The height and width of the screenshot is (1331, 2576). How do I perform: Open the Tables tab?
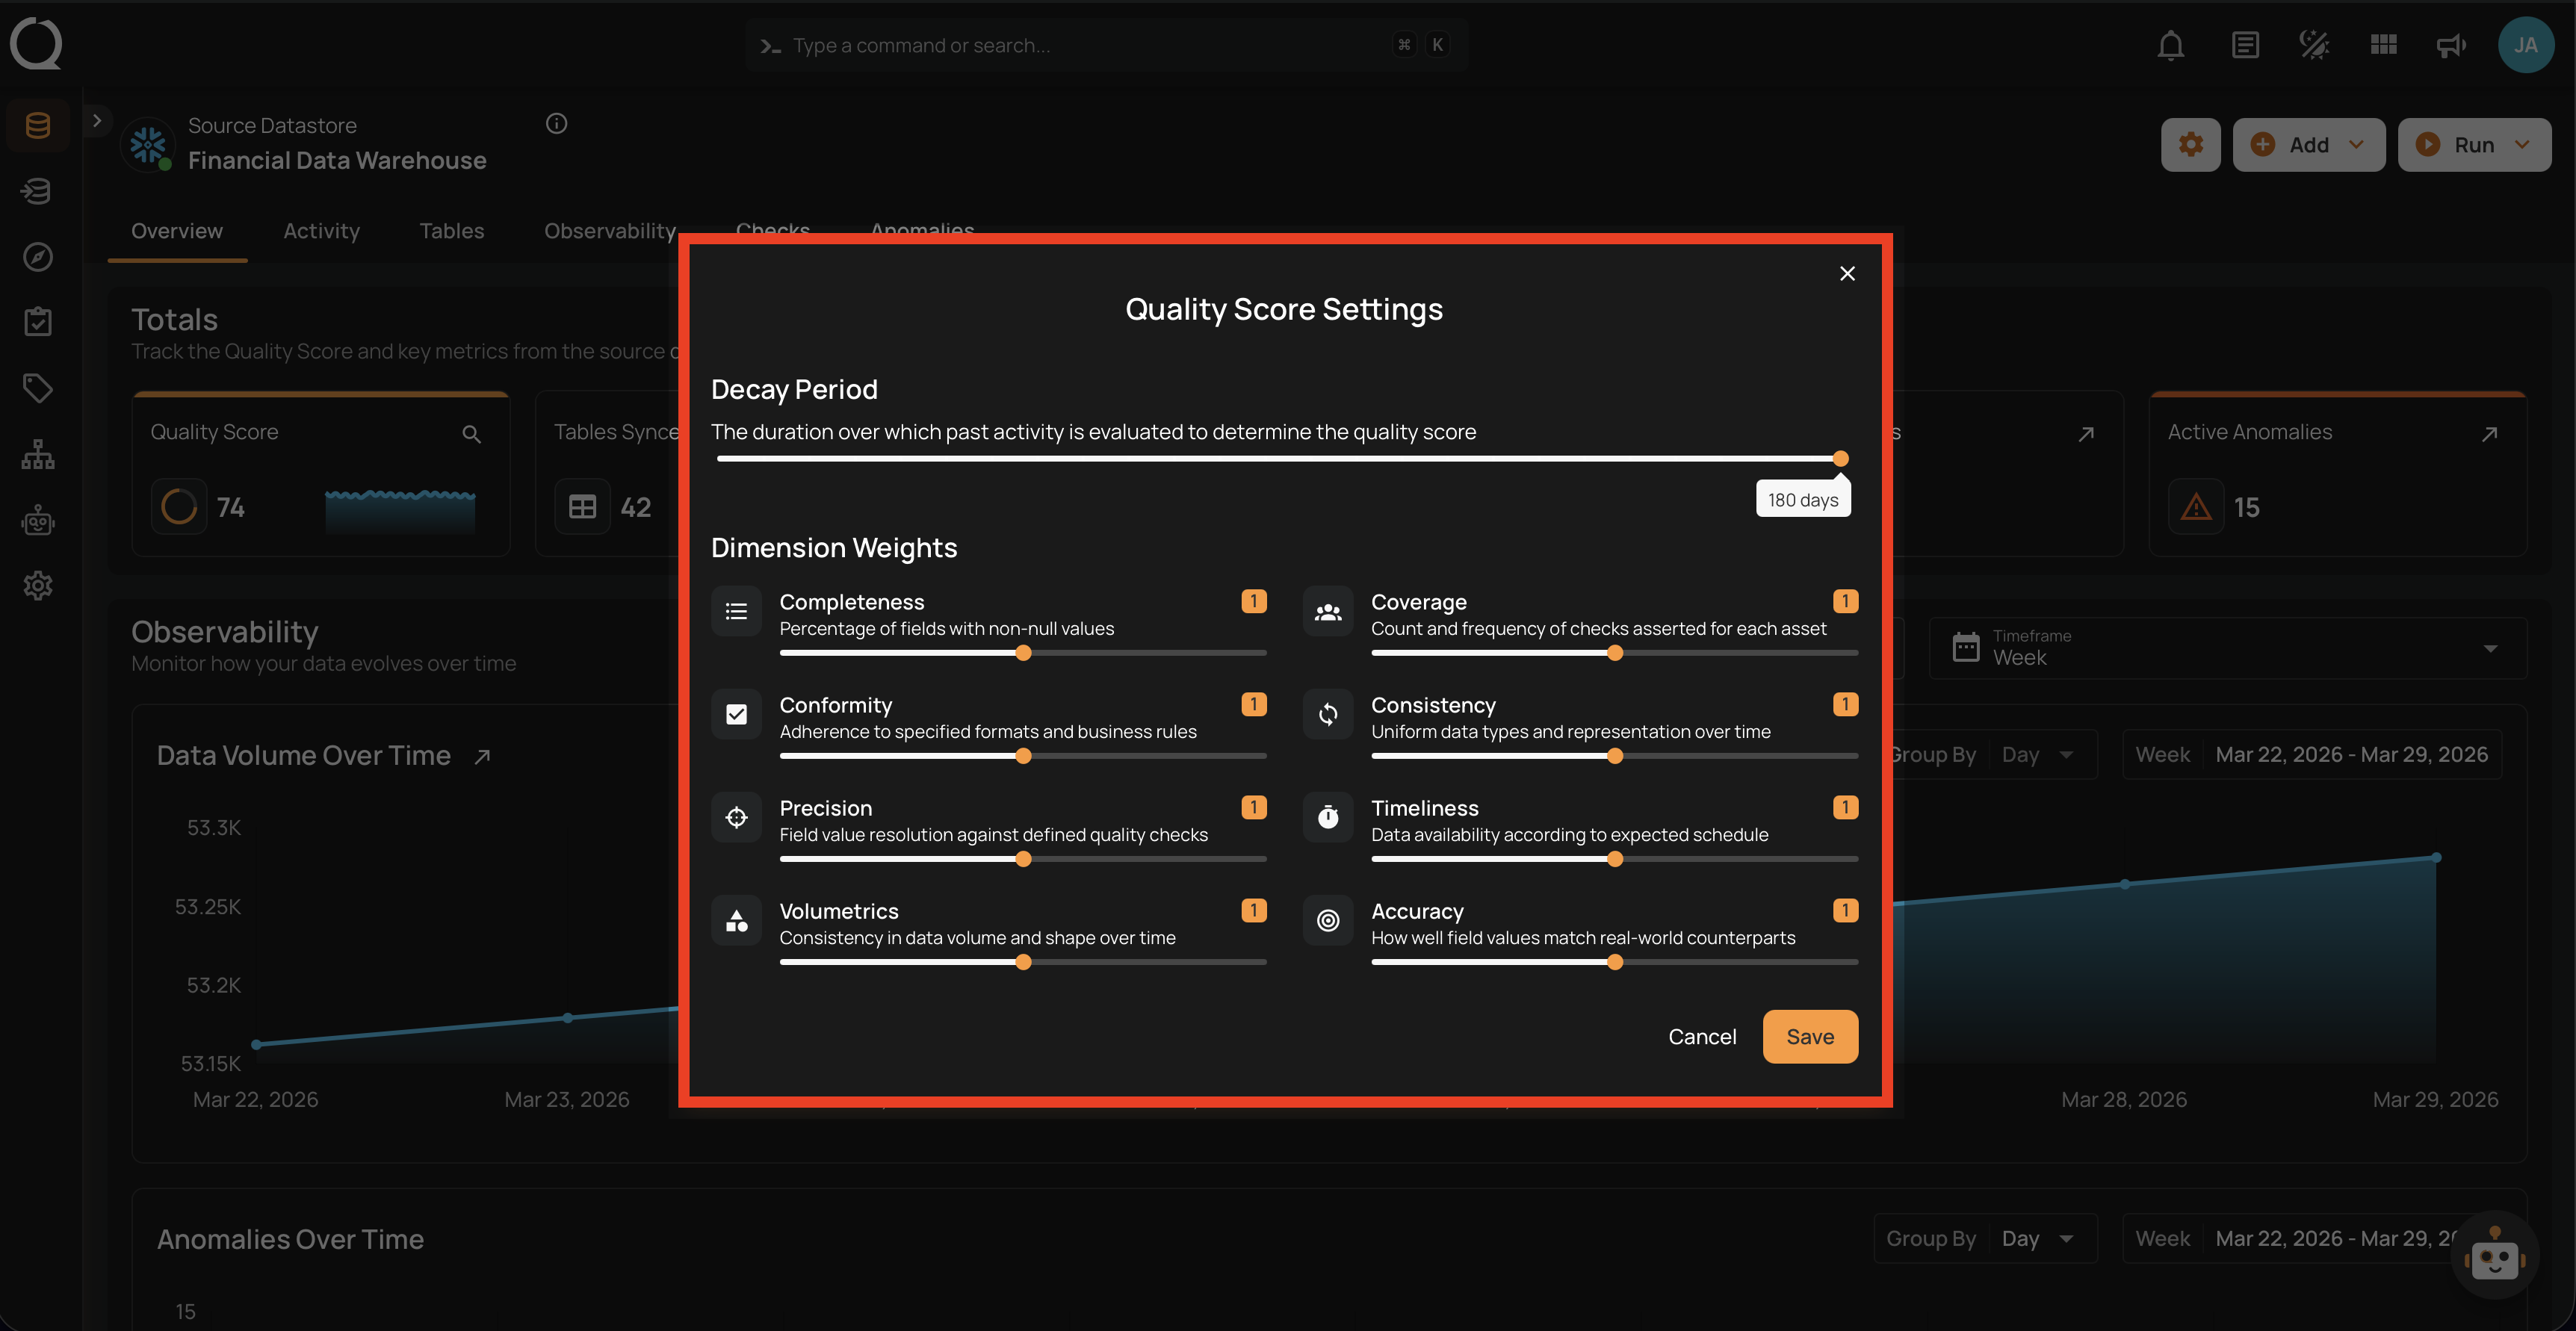(451, 231)
